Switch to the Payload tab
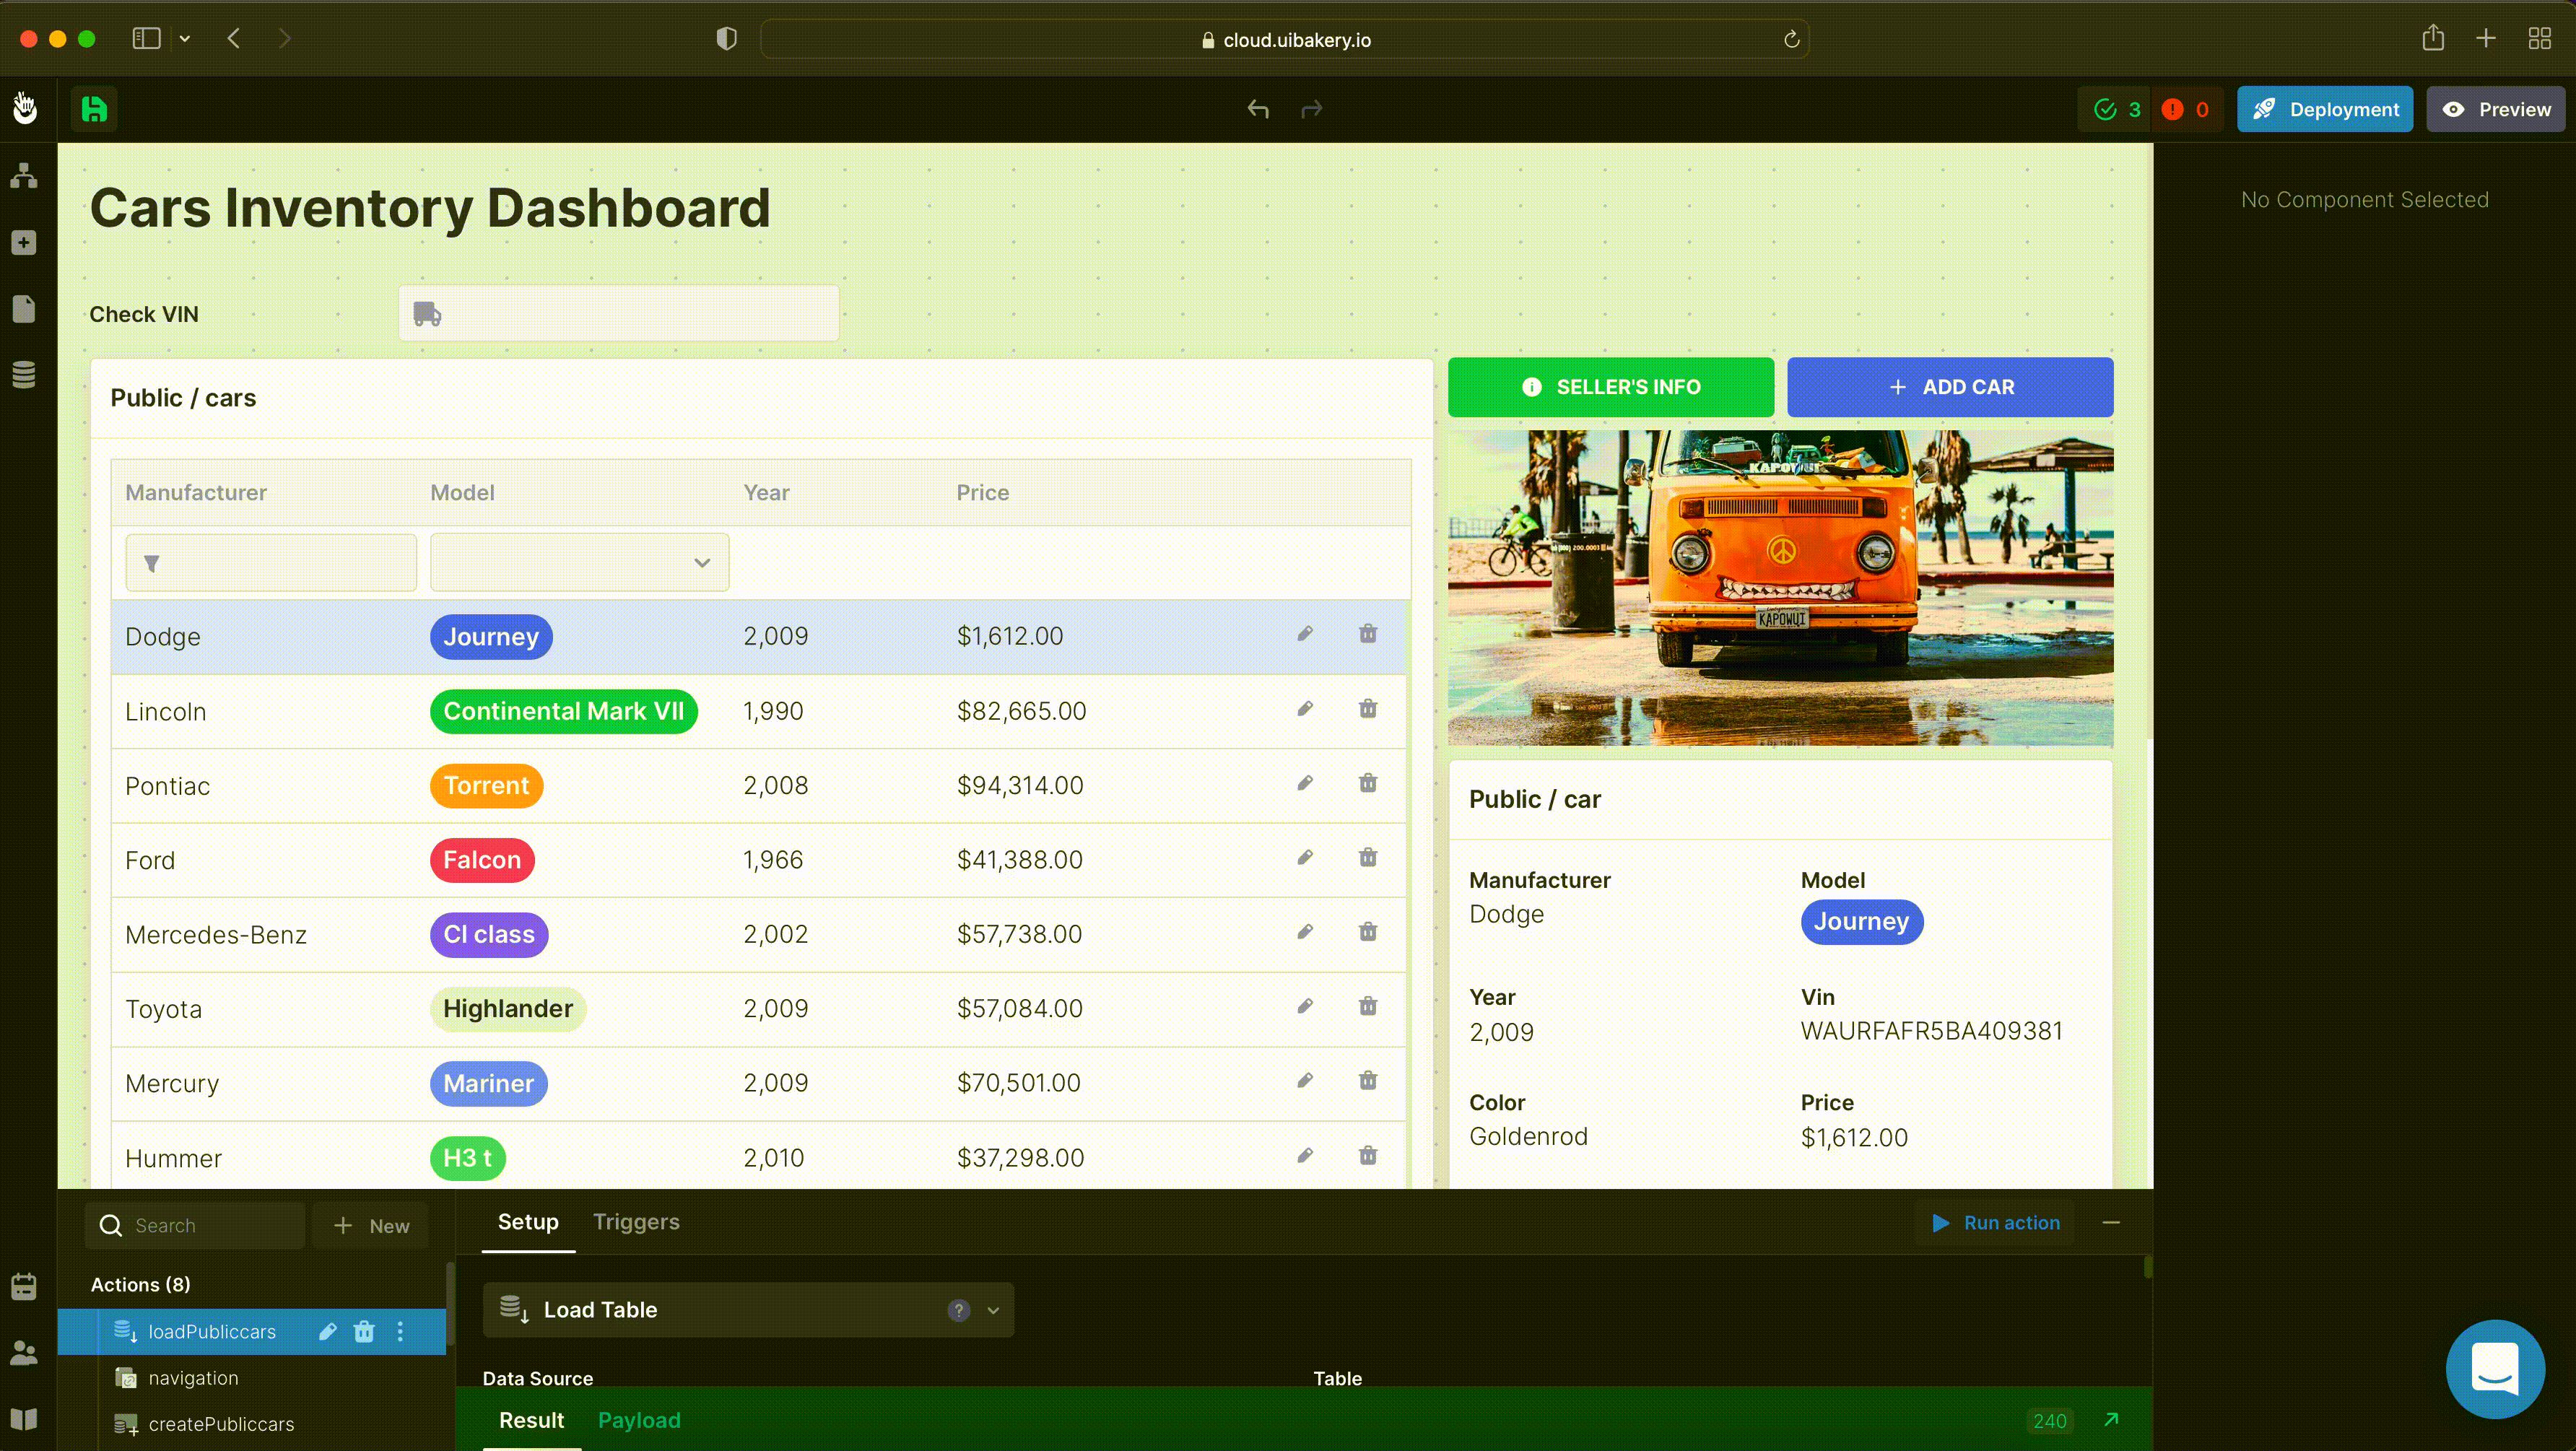 pos(639,1420)
